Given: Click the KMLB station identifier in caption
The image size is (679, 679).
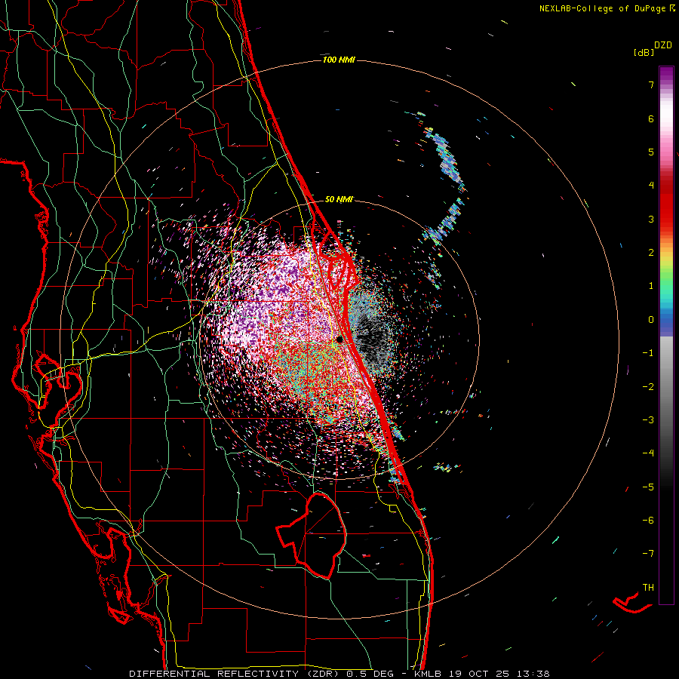Looking at the screenshot, I should tap(429, 674).
